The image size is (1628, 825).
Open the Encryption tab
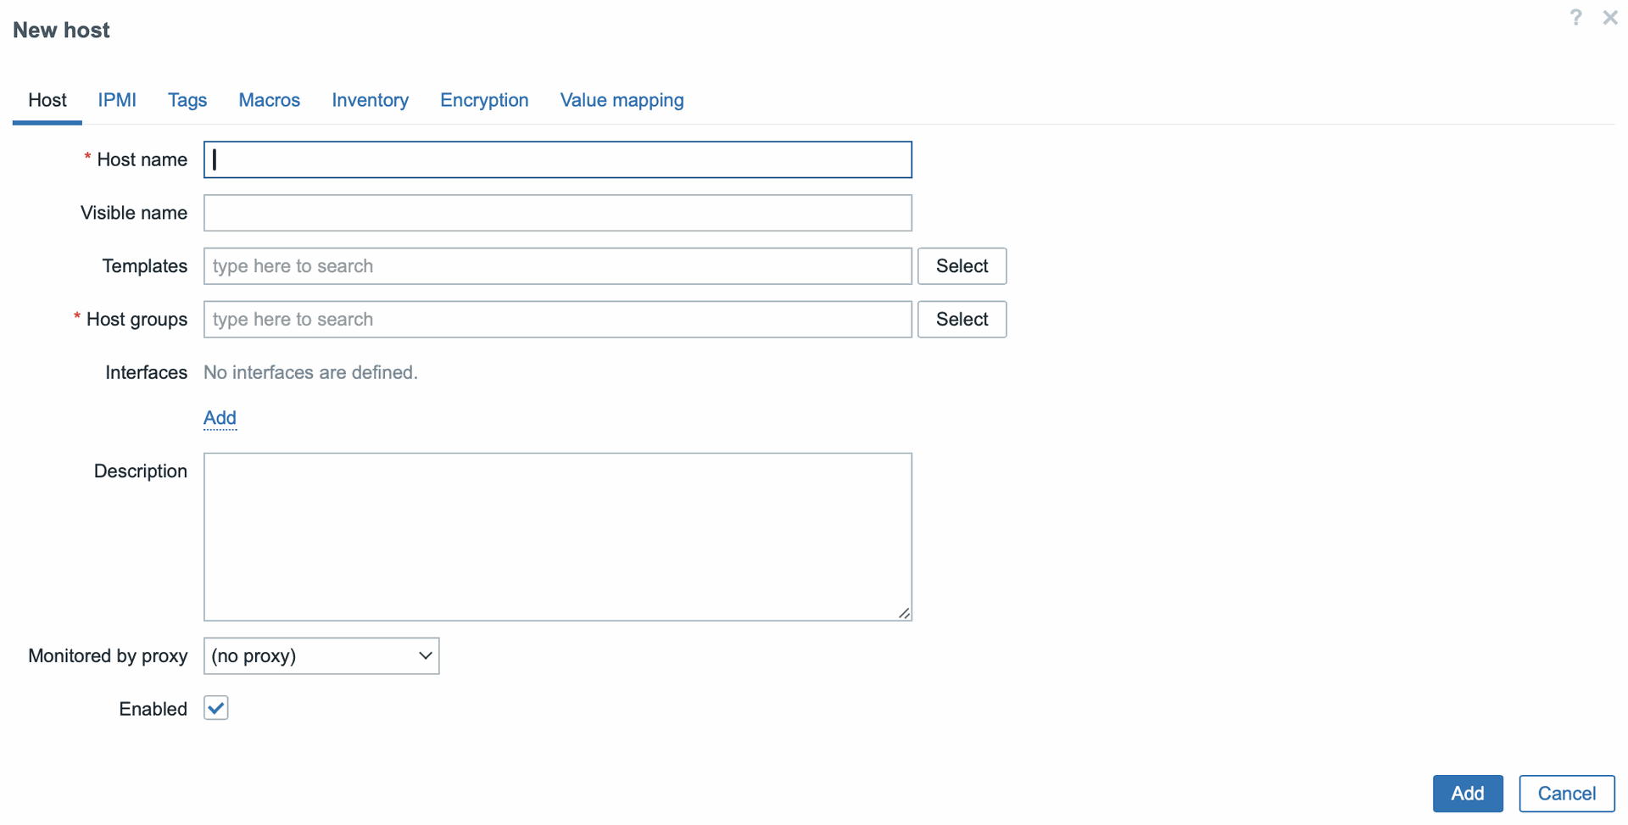tap(484, 100)
